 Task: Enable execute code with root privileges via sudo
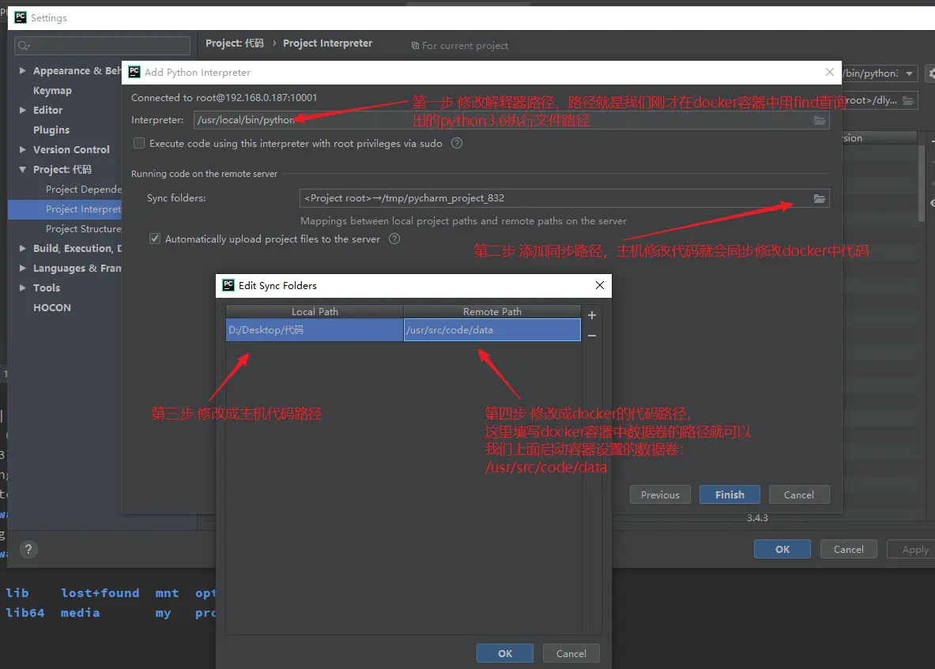coord(139,143)
